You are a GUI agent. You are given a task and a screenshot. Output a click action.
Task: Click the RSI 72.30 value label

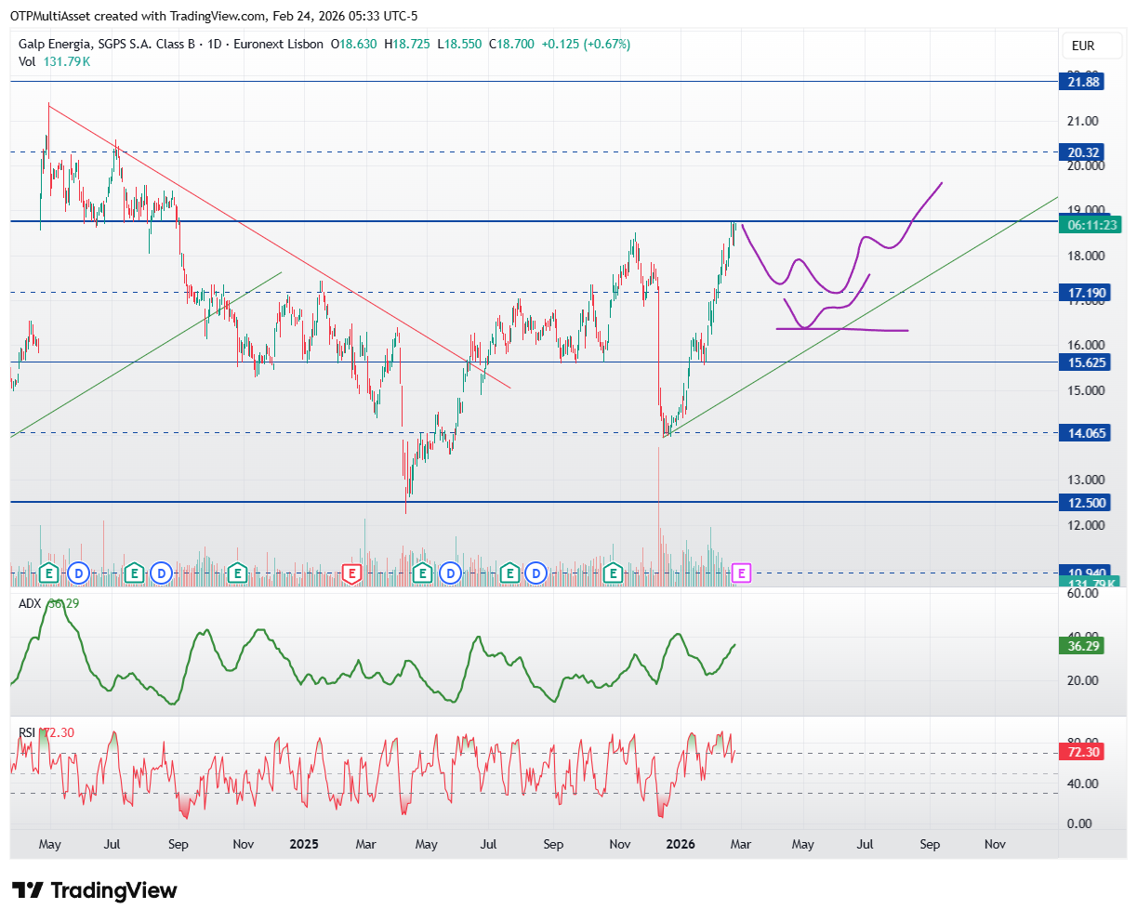pos(1082,752)
